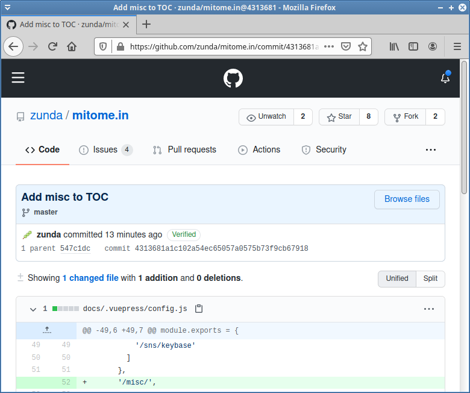Open the mitome.in repository link
Screen dimensions: 470x393
click(101, 115)
